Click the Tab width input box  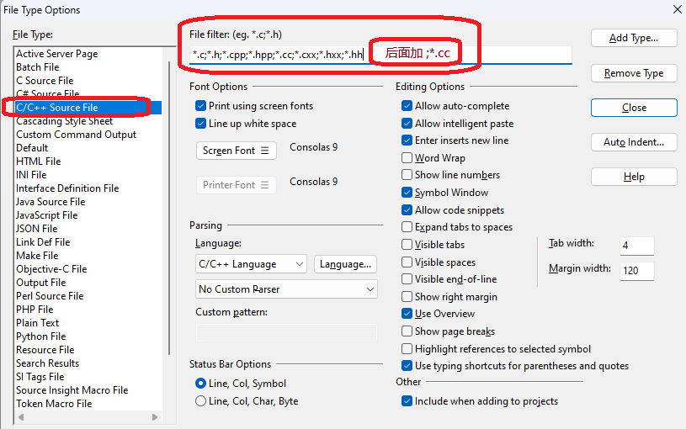[636, 246]
